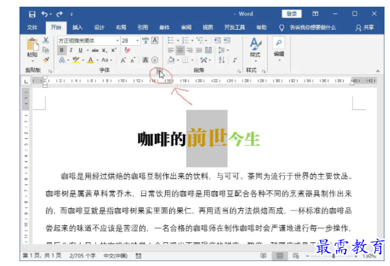Click the enclosed character circle icon
This screenshot has height=266, width=390.
tap(155, 60)
